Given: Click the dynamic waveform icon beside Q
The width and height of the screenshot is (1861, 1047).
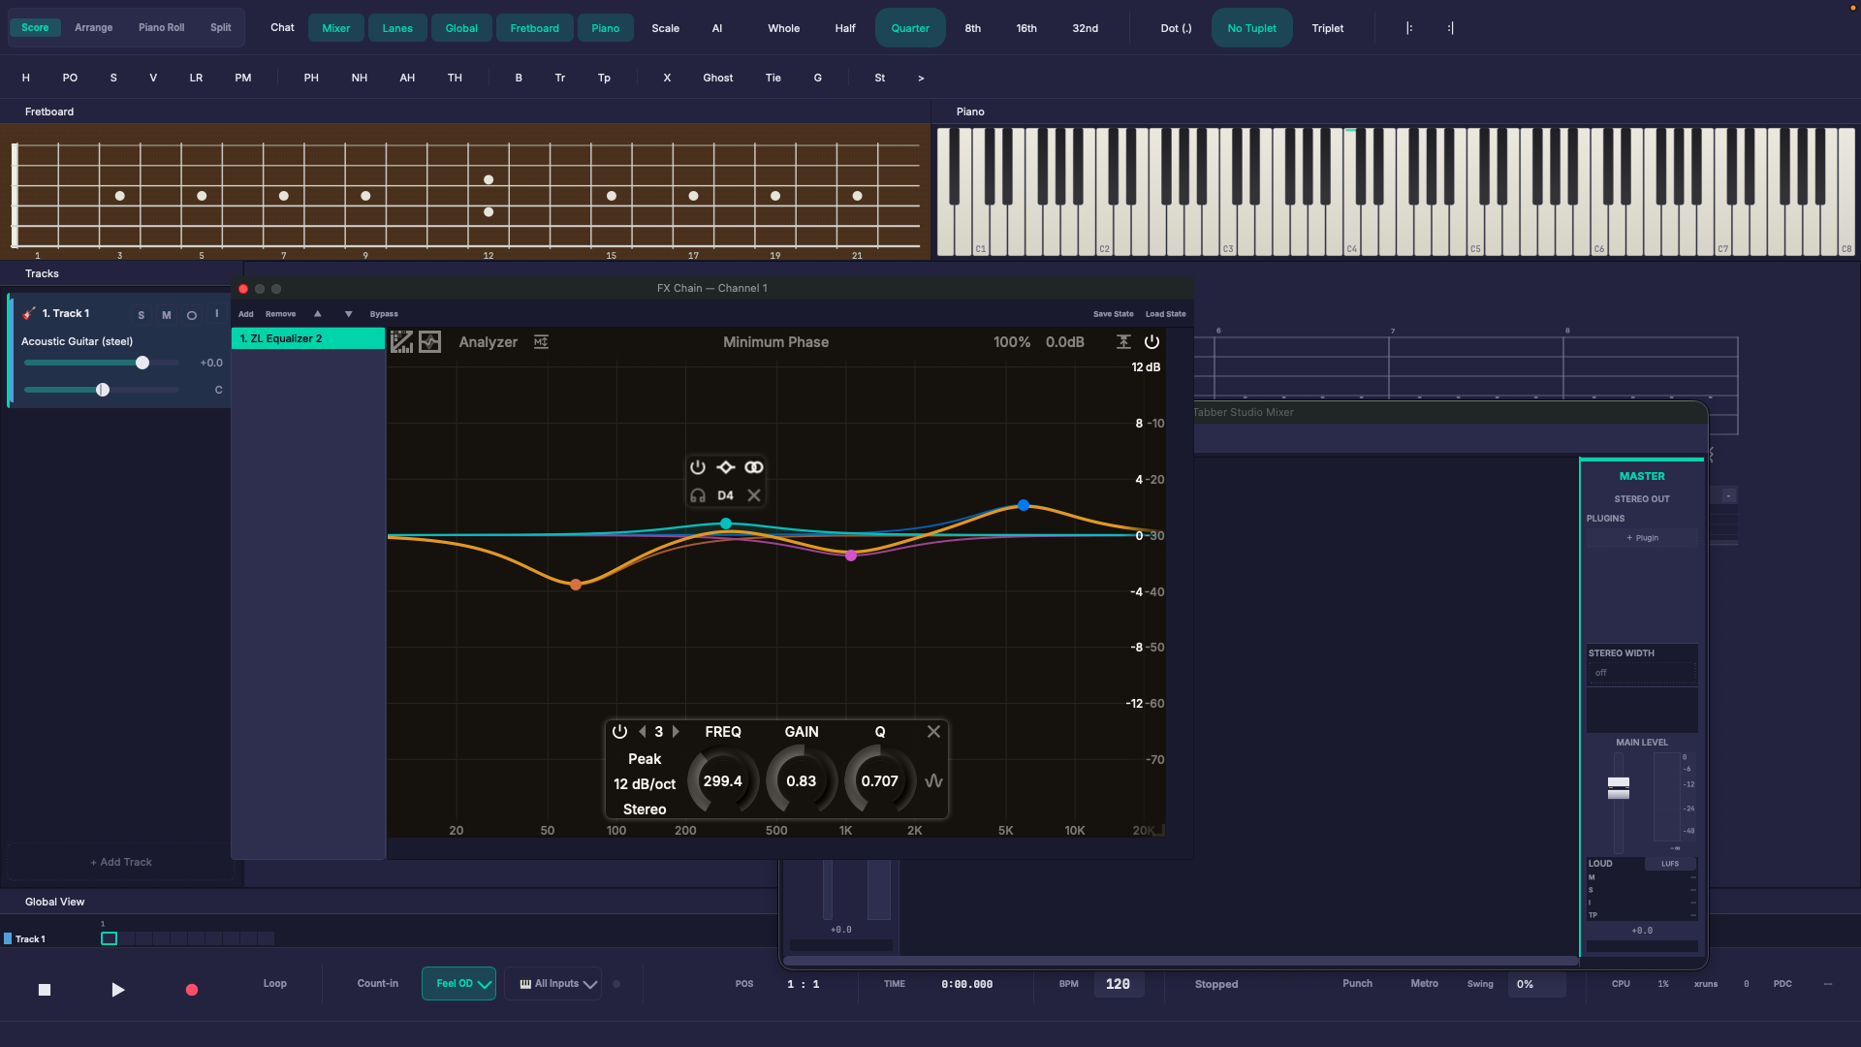Looking at the screenshot, I should pos(933,781).
